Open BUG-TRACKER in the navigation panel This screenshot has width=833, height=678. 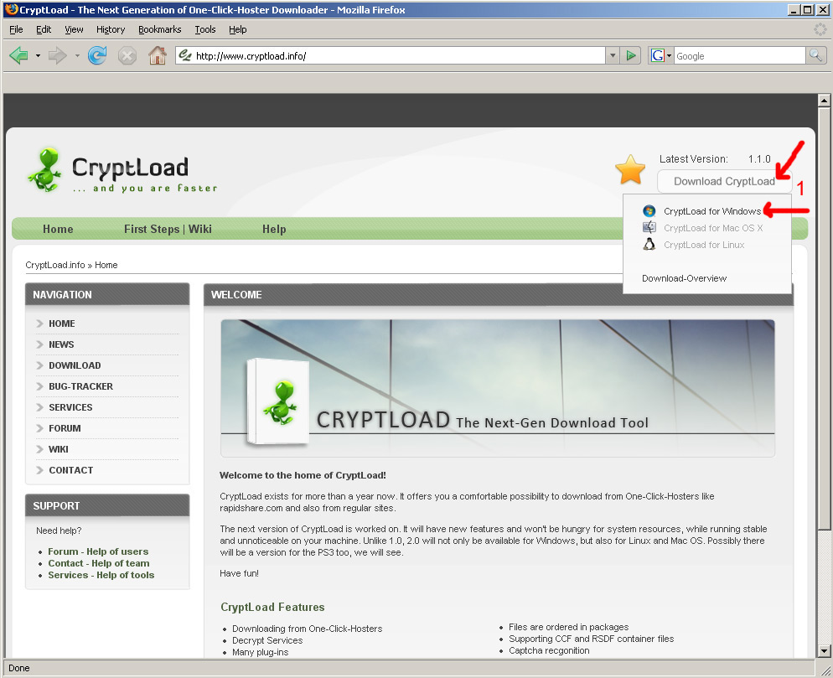pyautogui.click(x=80, y=386)
